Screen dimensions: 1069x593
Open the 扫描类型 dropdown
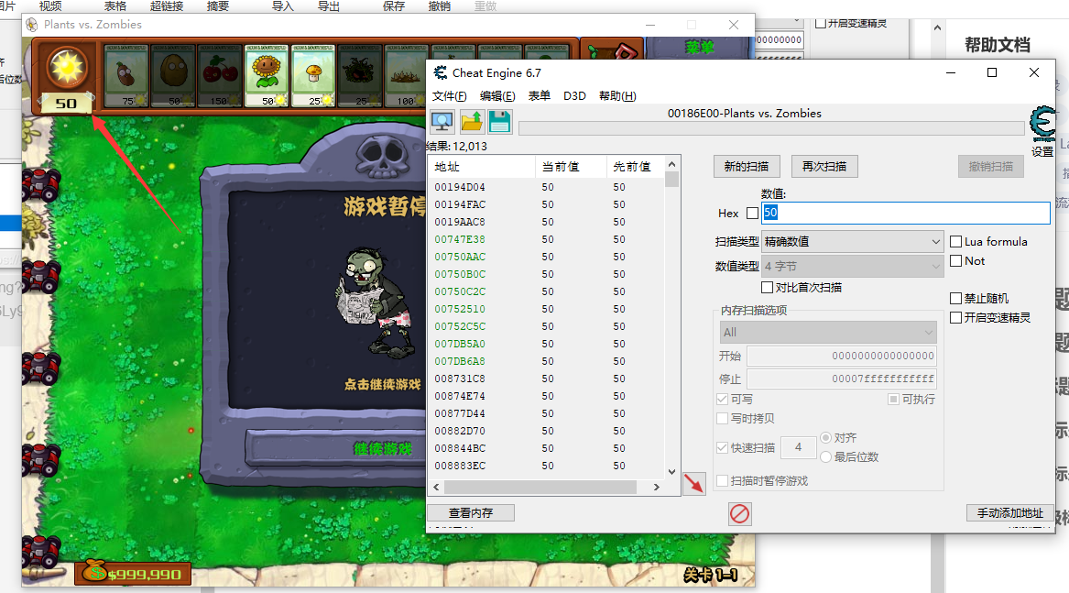pos(852,242)
